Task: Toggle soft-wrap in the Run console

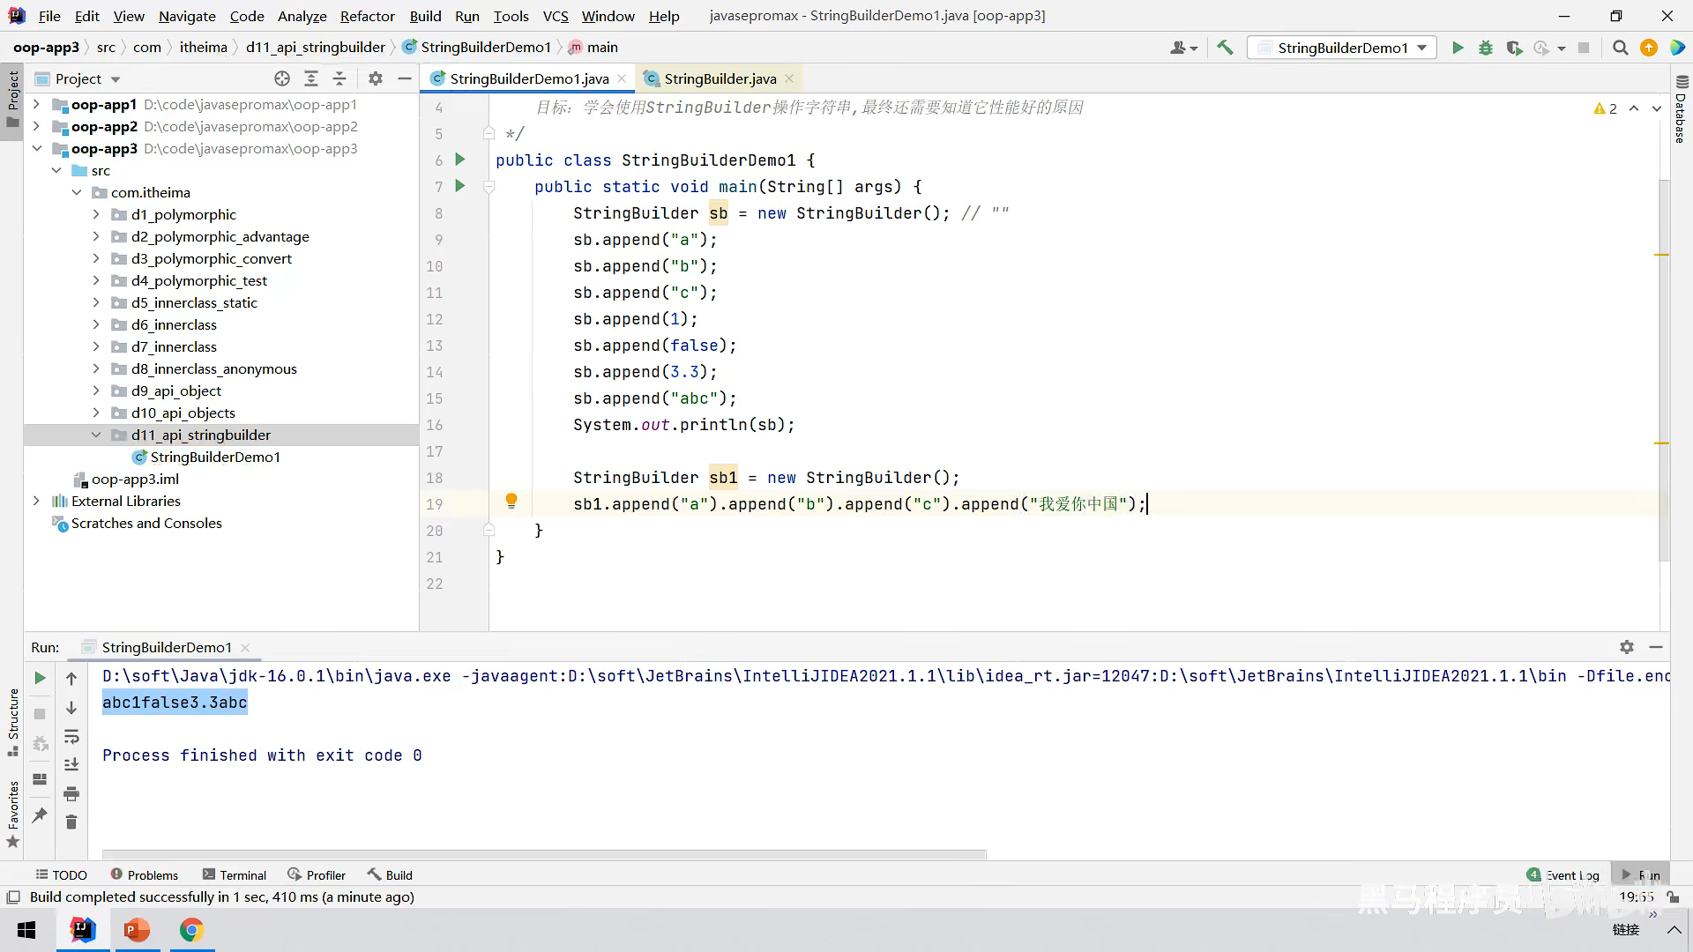Action: [x=71, y=736]
